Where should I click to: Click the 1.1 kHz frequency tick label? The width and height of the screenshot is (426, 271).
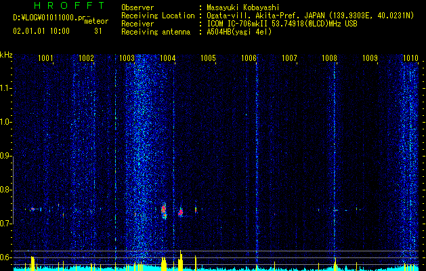click(5, 88)
